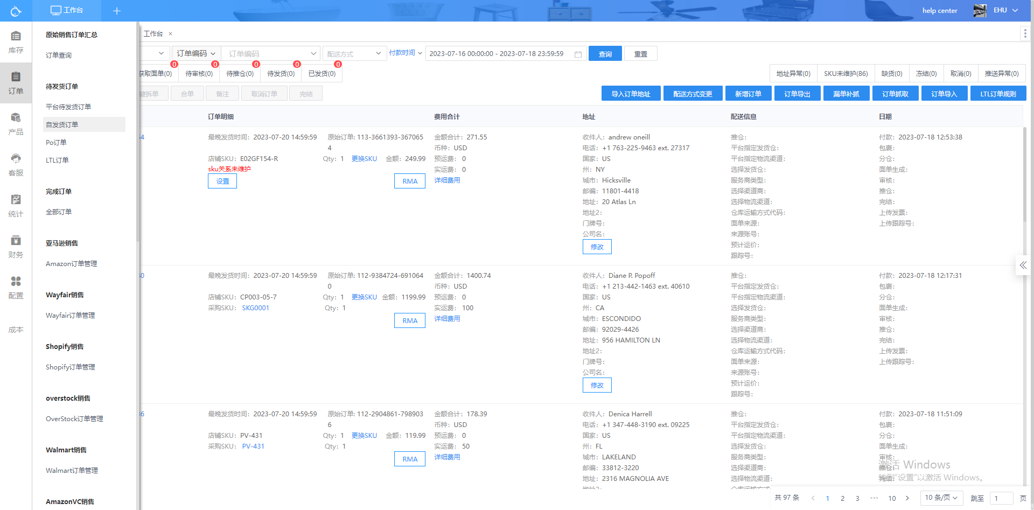Click the 跳至 page number input
Image resolution: width=1034 pixels, height=510 pixels.
[x=1002, y=498]
